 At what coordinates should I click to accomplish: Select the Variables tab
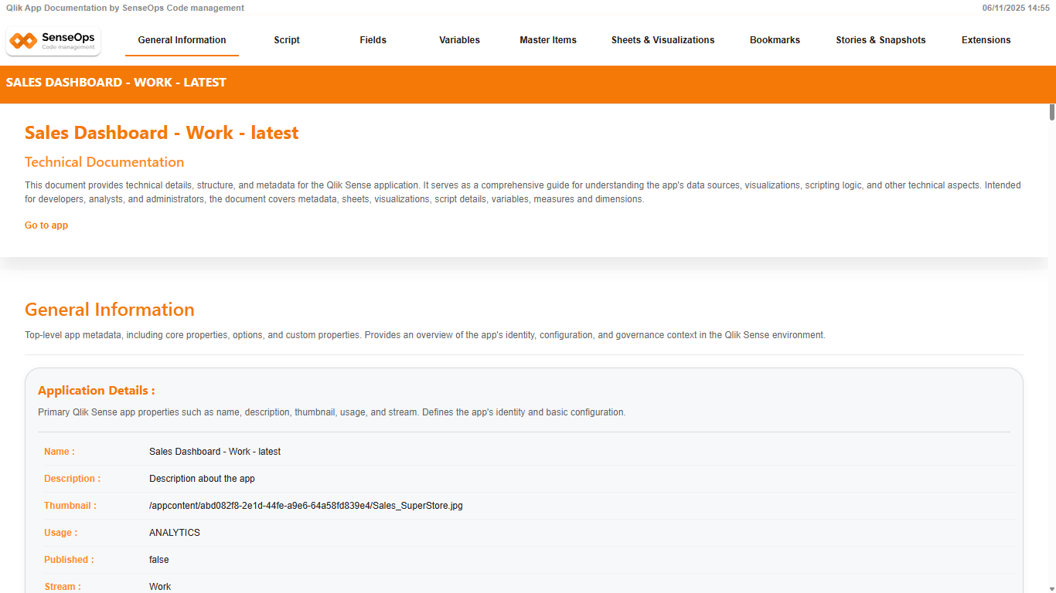click(x=459, y=40)
